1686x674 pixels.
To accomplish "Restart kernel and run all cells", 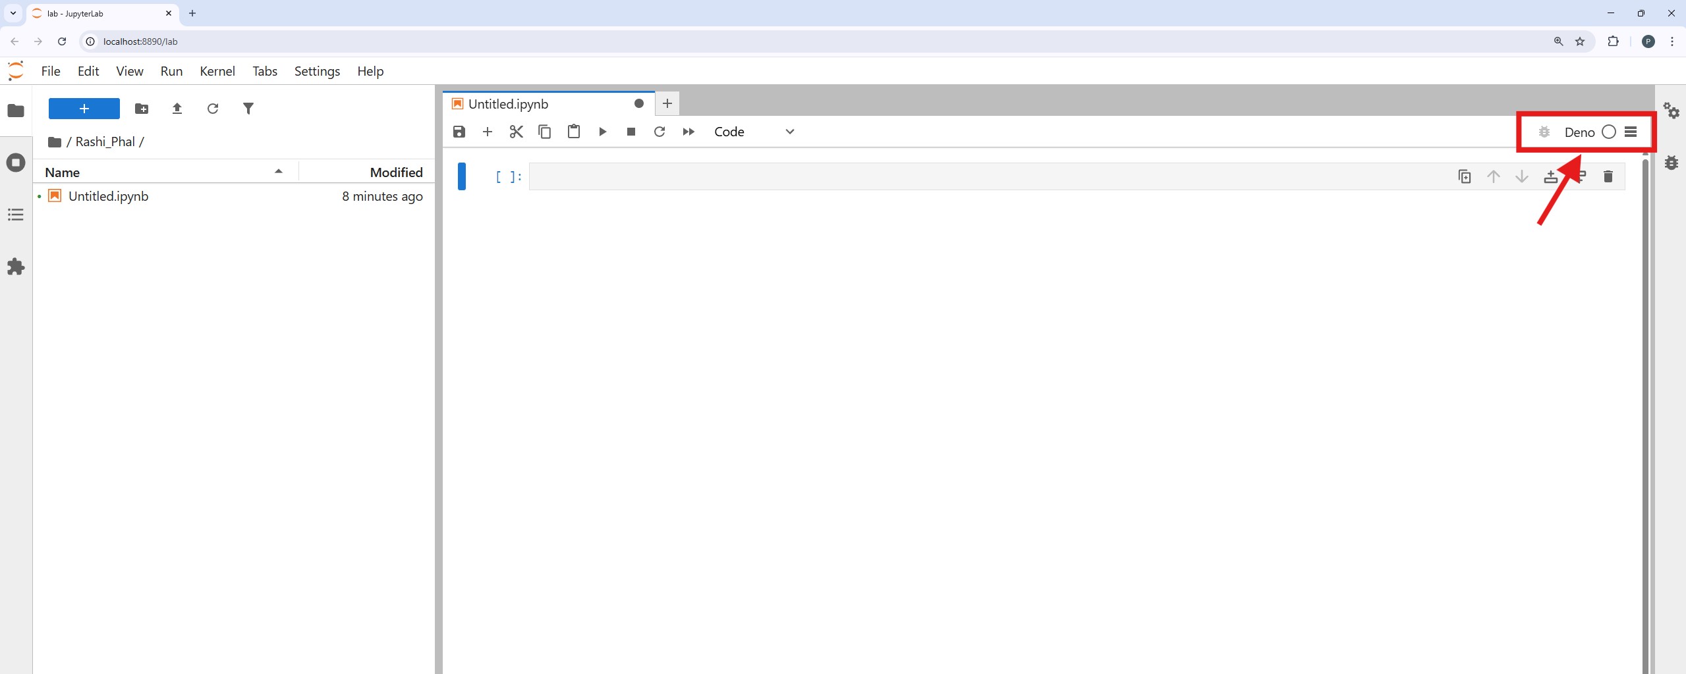I will (688, 132).
